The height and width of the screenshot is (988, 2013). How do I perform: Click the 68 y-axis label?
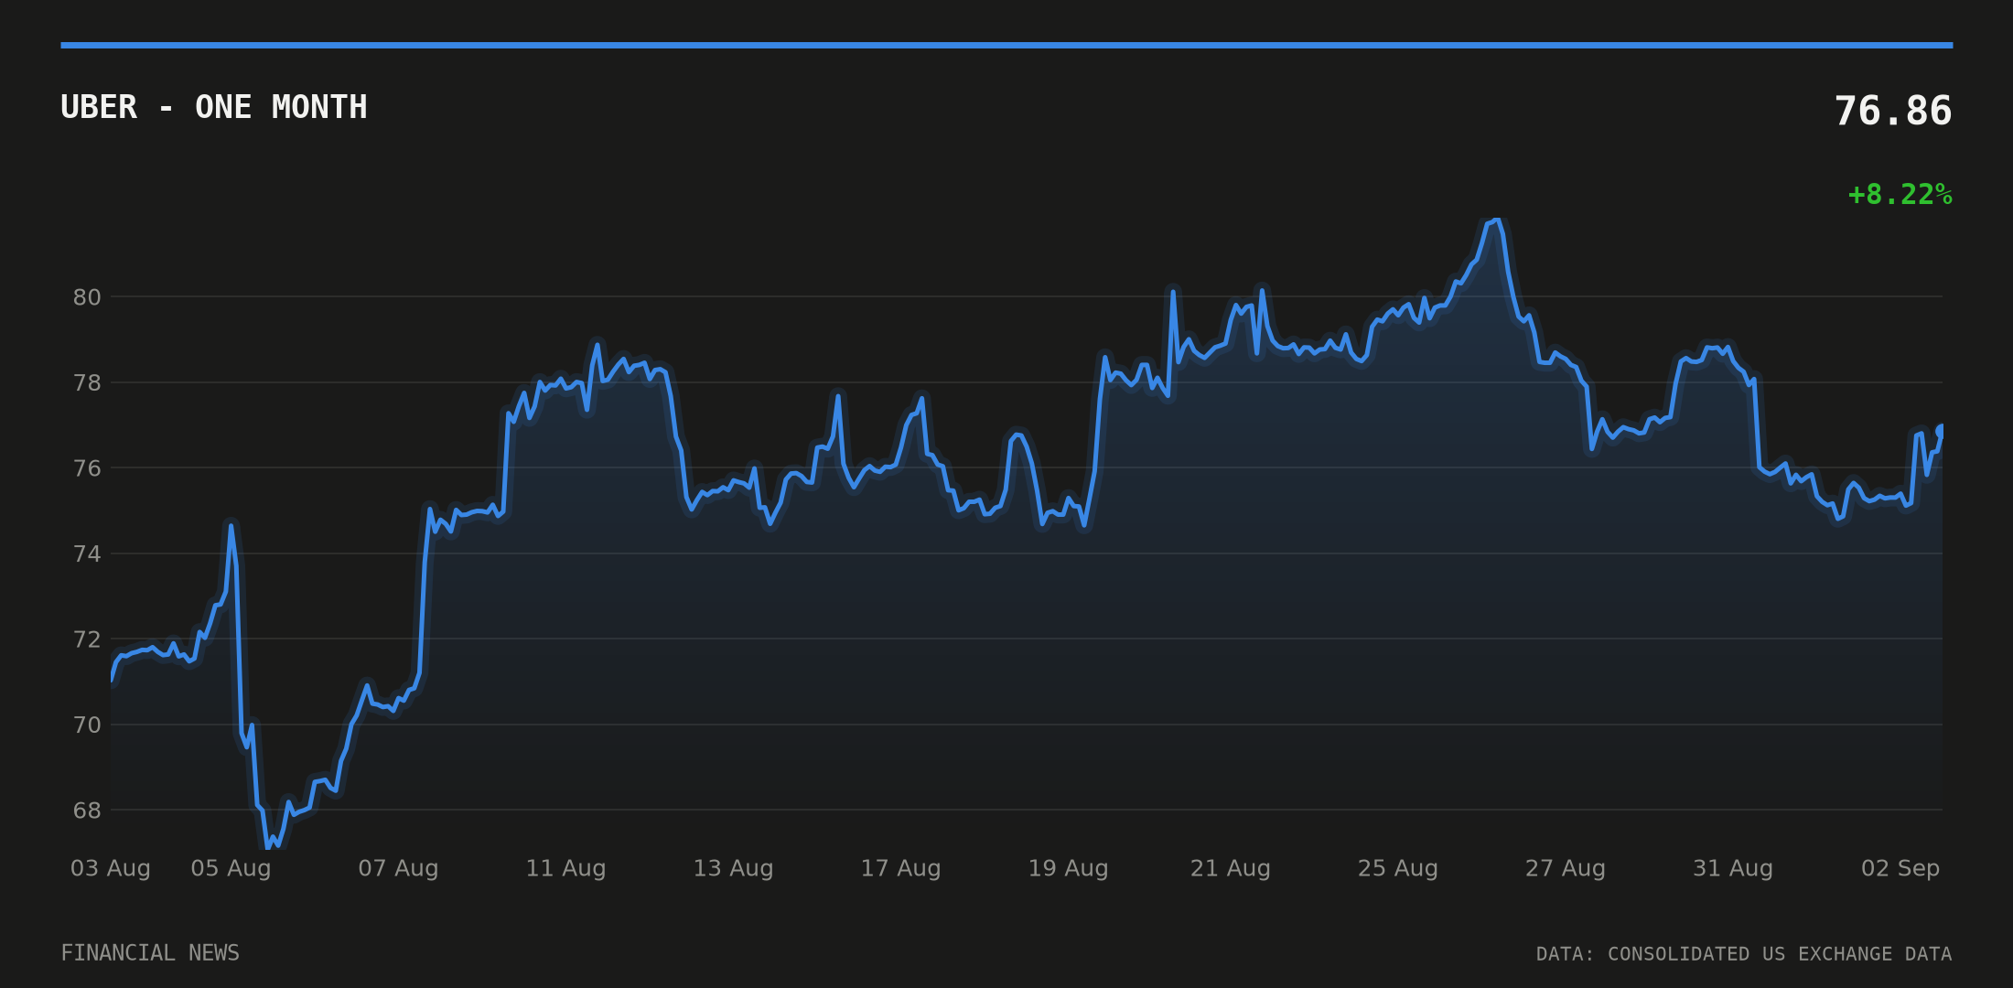[x=87, y=811]
